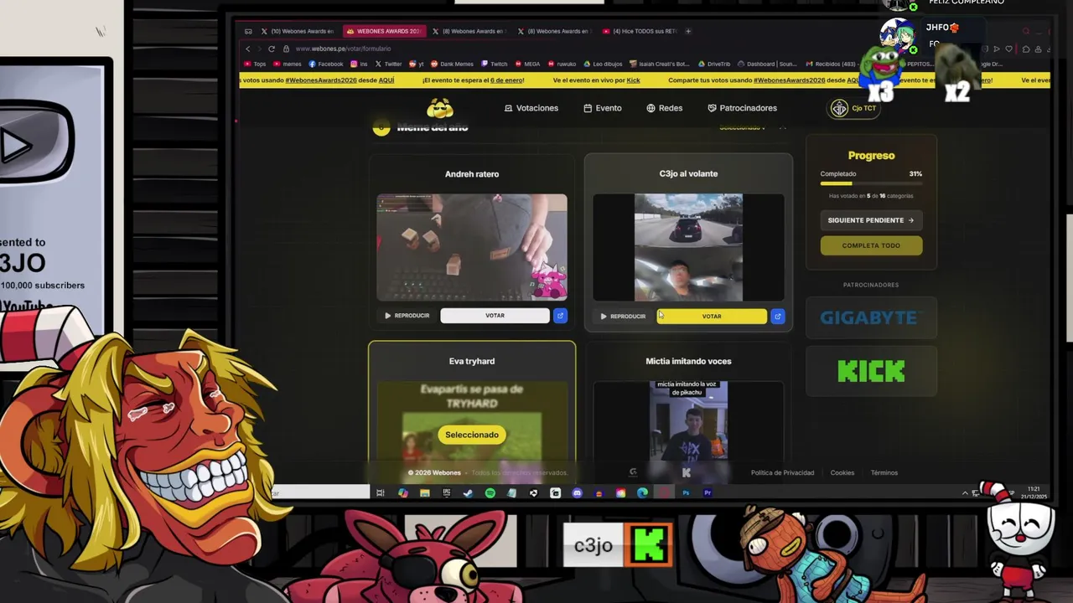Viewport: 1073px width, 603px height.
Task: Open the MEGA bookmark
Action: [528, 64]
